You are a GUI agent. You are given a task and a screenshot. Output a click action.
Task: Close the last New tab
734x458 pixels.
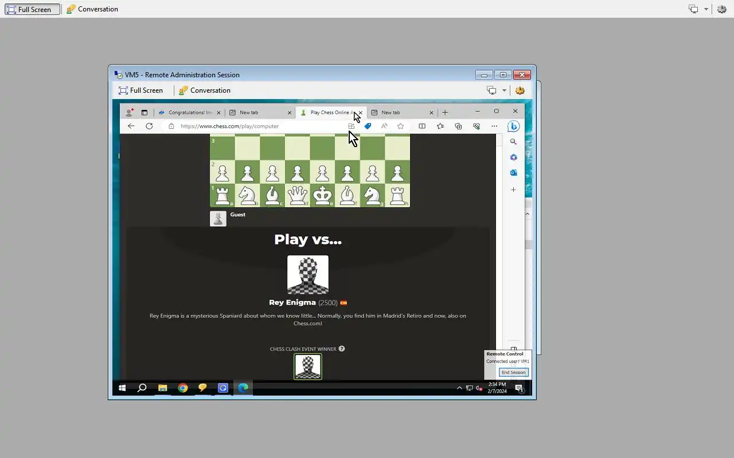tap(431, 113)
